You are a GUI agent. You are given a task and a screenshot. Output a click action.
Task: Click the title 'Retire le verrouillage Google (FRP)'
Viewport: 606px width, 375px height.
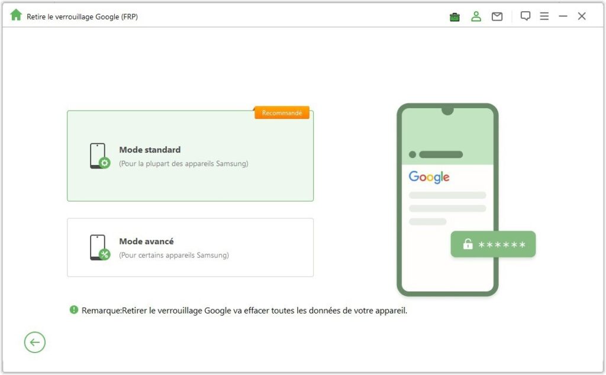pyautogui.click(x=82, y=17)
